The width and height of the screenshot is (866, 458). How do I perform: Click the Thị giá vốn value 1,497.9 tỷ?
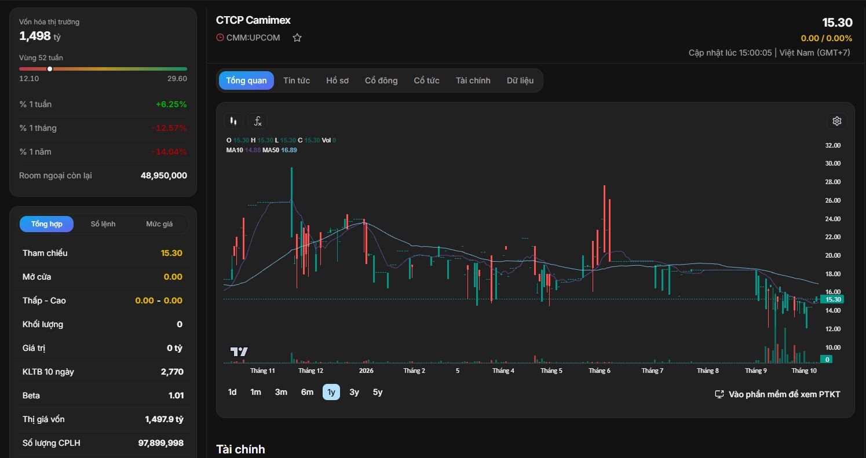click(x=165, y=419)
